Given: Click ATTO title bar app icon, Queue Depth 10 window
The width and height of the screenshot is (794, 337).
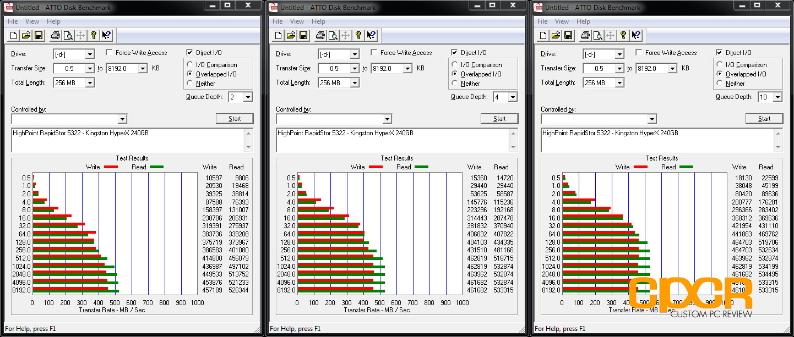Looking at the screenshot, I should 539,8.
